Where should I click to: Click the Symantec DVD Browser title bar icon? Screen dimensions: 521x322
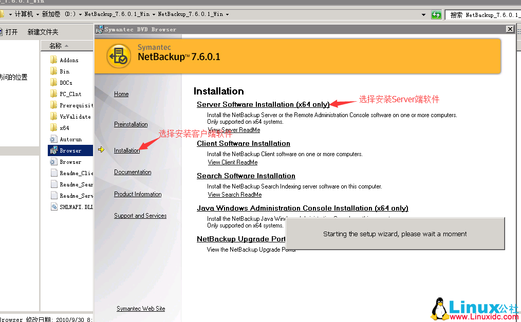(99, 29)
